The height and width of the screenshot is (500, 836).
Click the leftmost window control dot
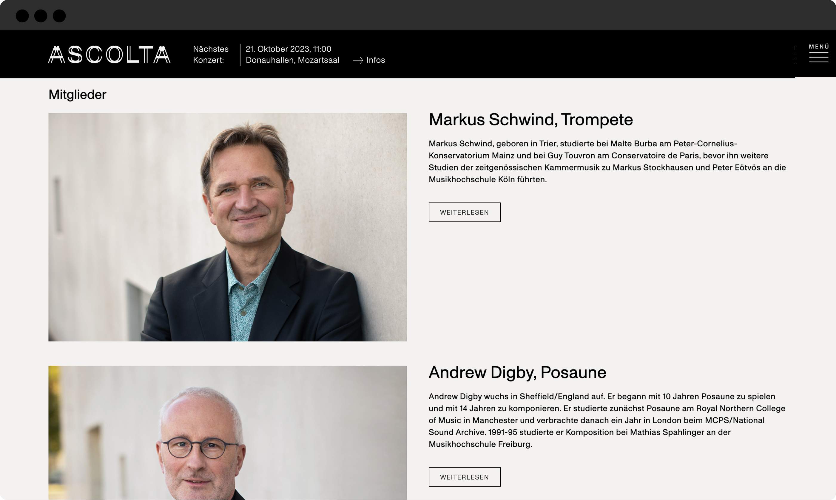coord(22,16)
